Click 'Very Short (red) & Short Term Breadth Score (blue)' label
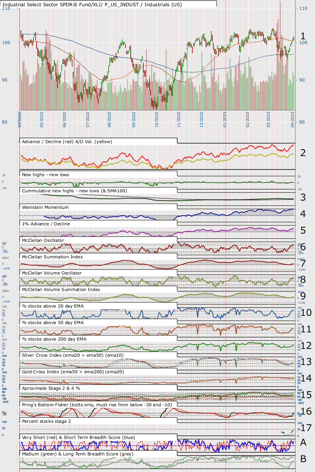 pyautogui.click(x=78, y=437)
